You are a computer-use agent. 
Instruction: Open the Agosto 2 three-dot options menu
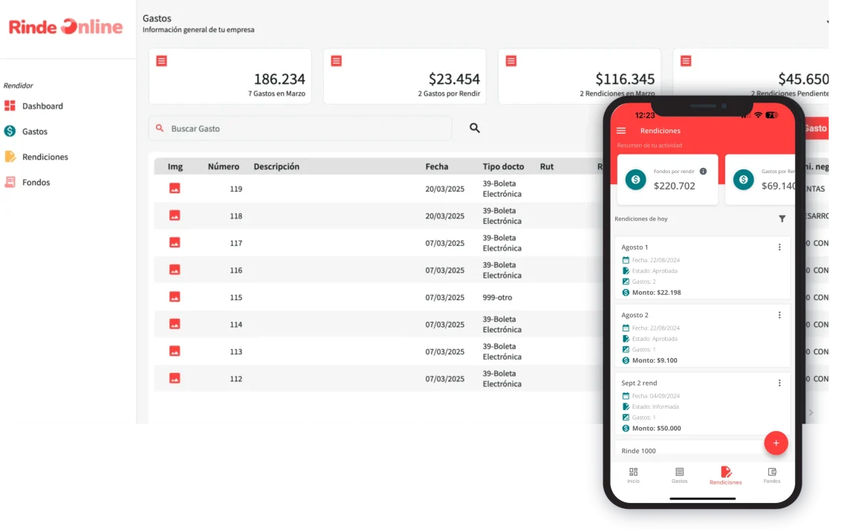779,315
